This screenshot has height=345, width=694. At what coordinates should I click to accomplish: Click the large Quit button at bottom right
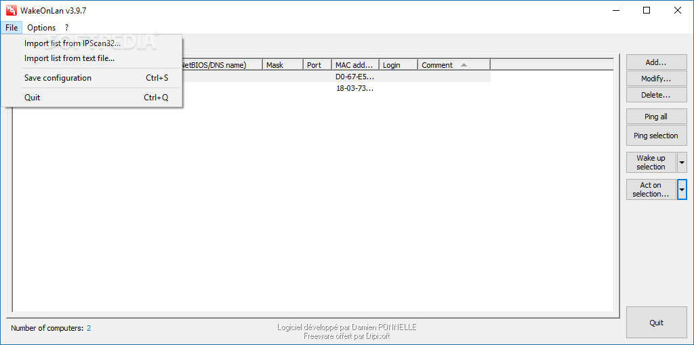(656, 323)
